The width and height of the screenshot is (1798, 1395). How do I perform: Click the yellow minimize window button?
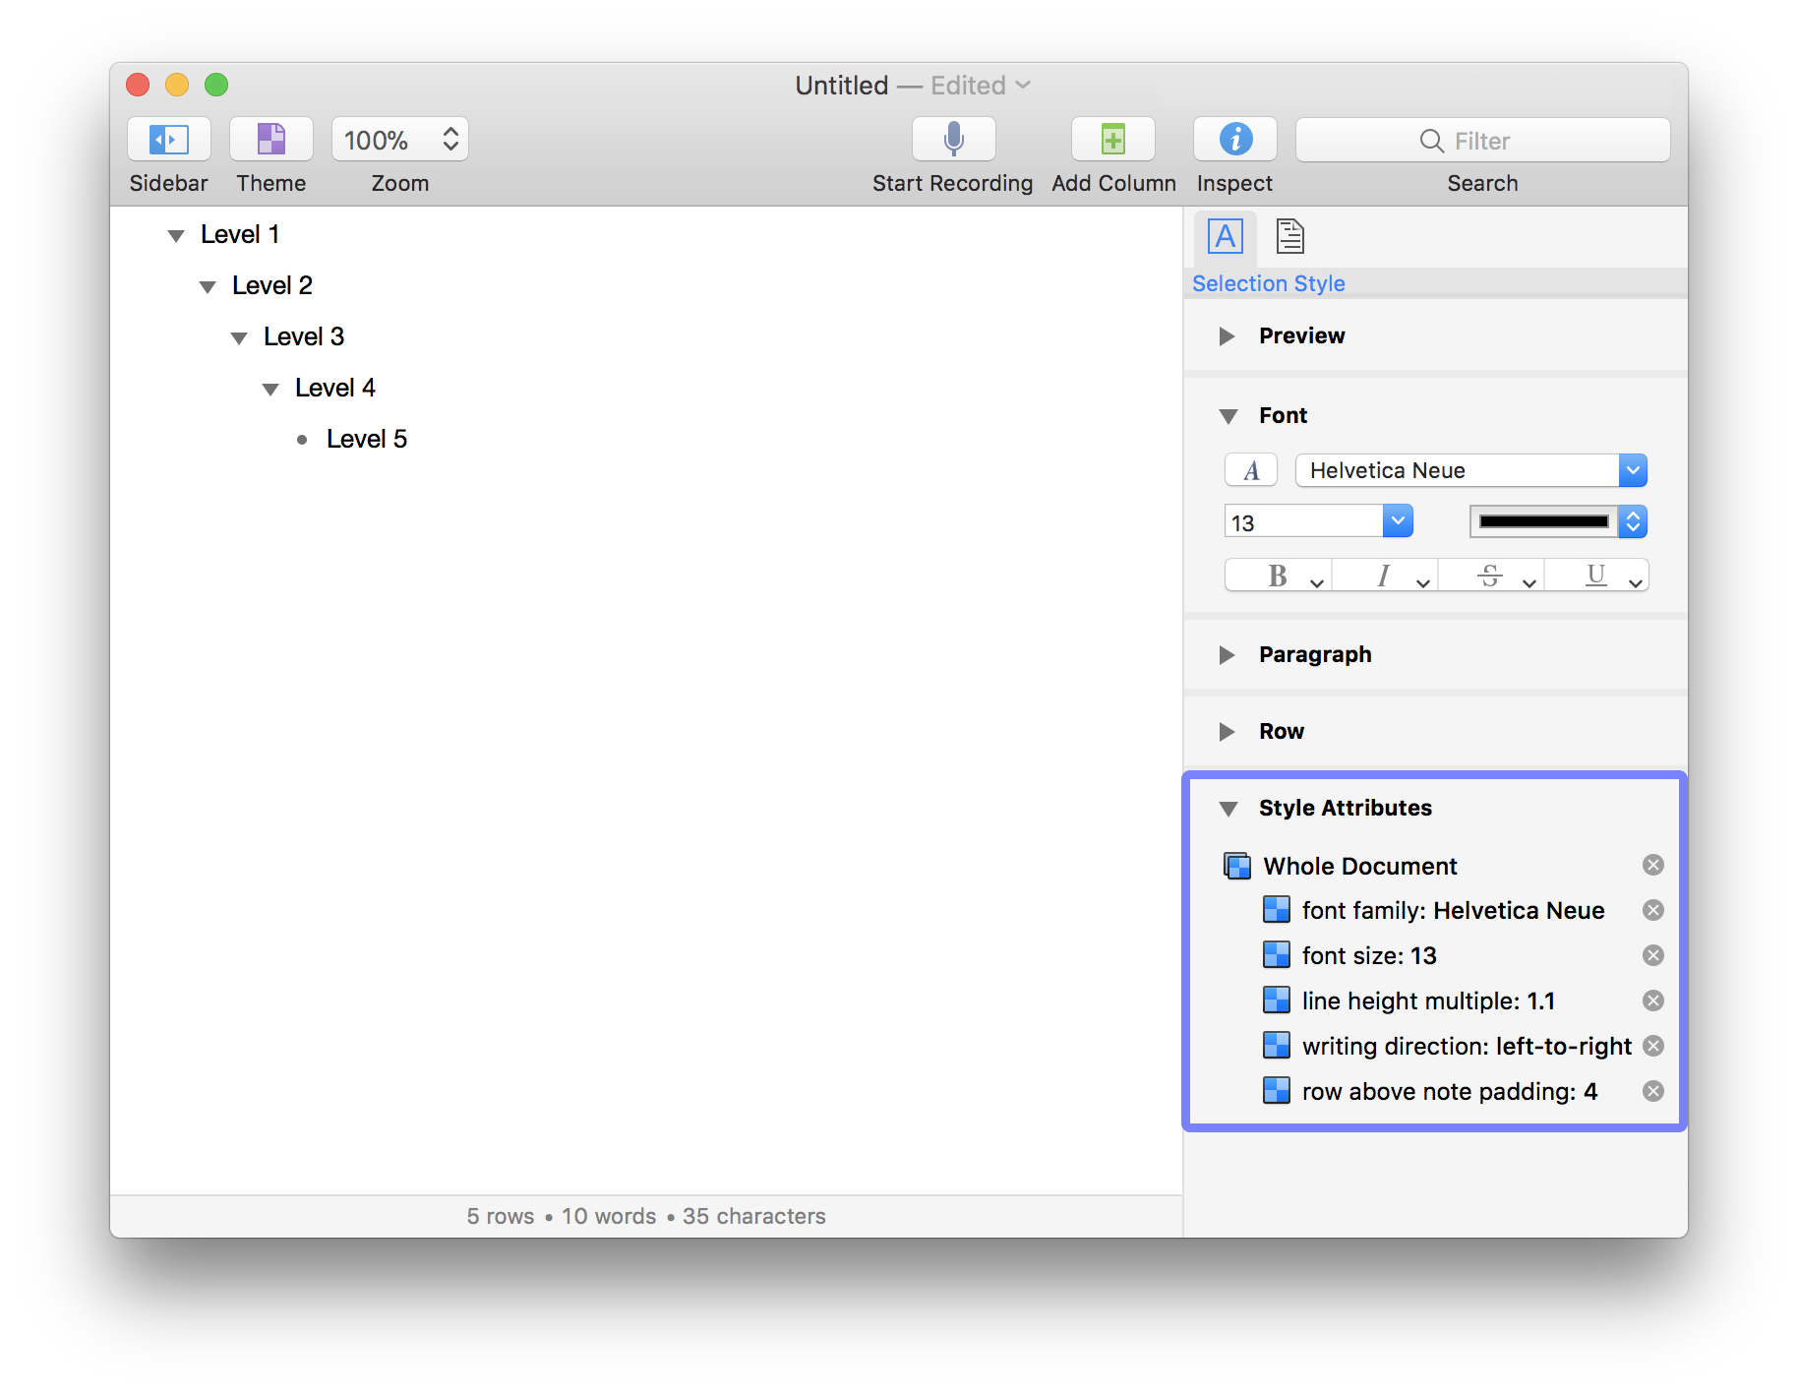pyautogui.click(x=177, y=85)
